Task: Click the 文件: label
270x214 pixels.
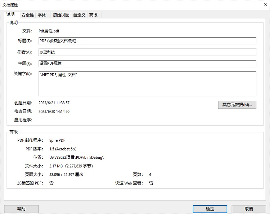Action: pos(27,31)
